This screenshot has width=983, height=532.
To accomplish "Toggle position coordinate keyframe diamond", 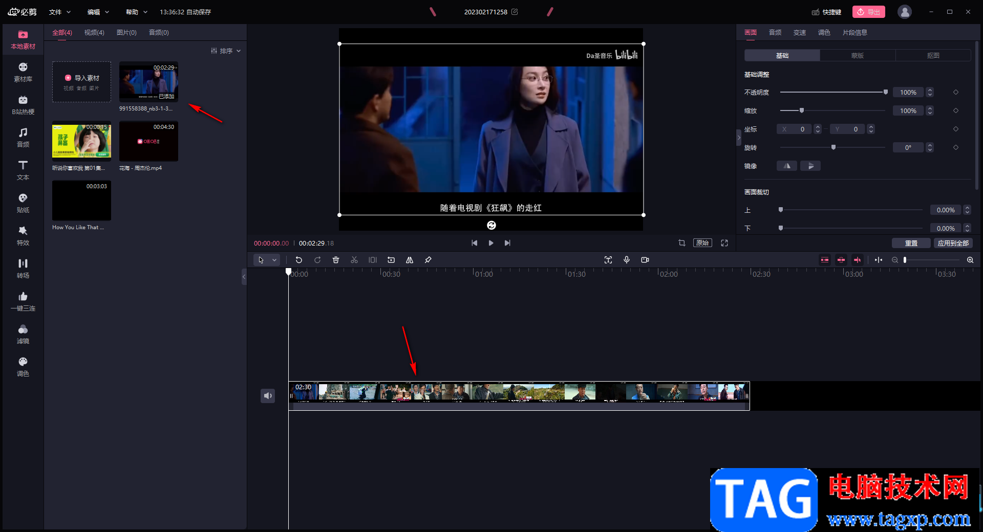I will coord(956,129).
